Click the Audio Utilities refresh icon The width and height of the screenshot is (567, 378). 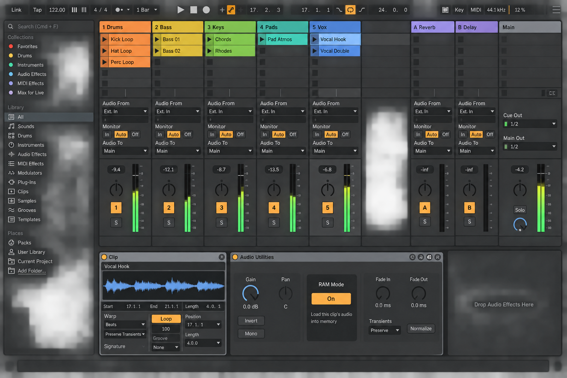[412, 257]
